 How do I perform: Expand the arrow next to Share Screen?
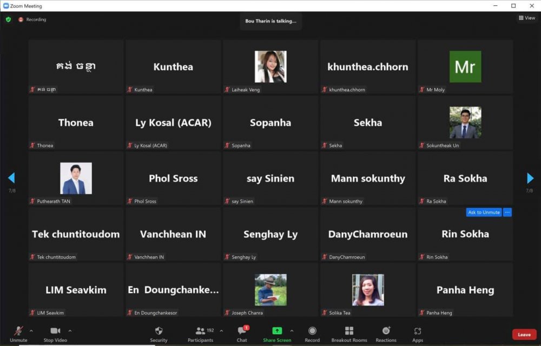(292, 330)
